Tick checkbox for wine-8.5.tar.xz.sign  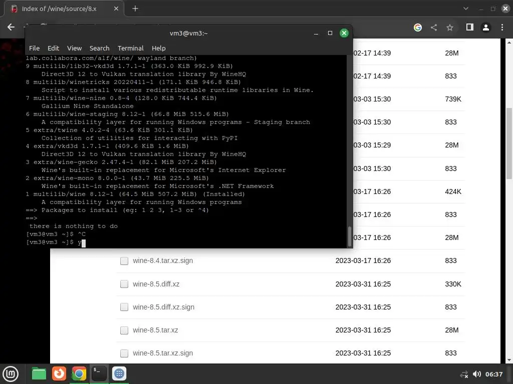pyautogui.click(x=124, y=353)
